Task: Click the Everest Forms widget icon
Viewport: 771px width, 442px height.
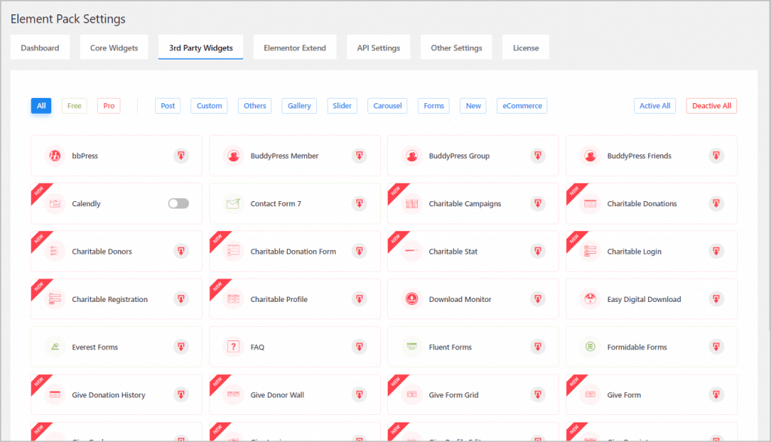Action: coord(55,347)
